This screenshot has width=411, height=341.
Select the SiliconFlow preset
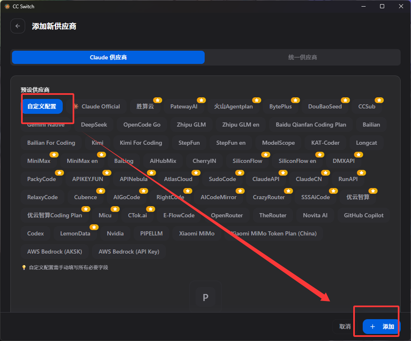pyautogui.click(x=248, y=161)
